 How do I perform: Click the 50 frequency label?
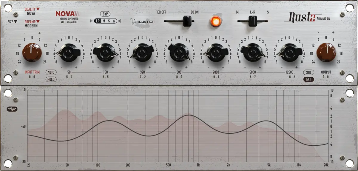69,73
